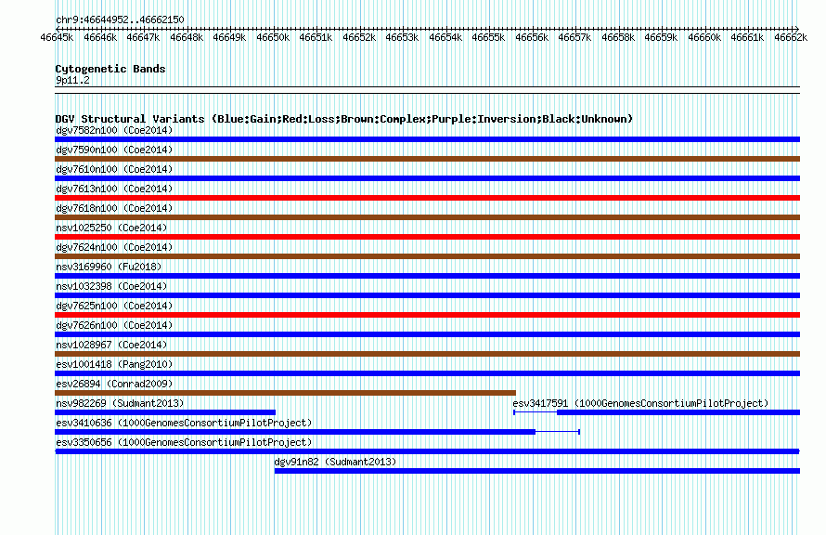Open the dgv7625n100 (Coe2014) label
The height and width of the screenshot is (535, 826).
(x=114, y=306)
